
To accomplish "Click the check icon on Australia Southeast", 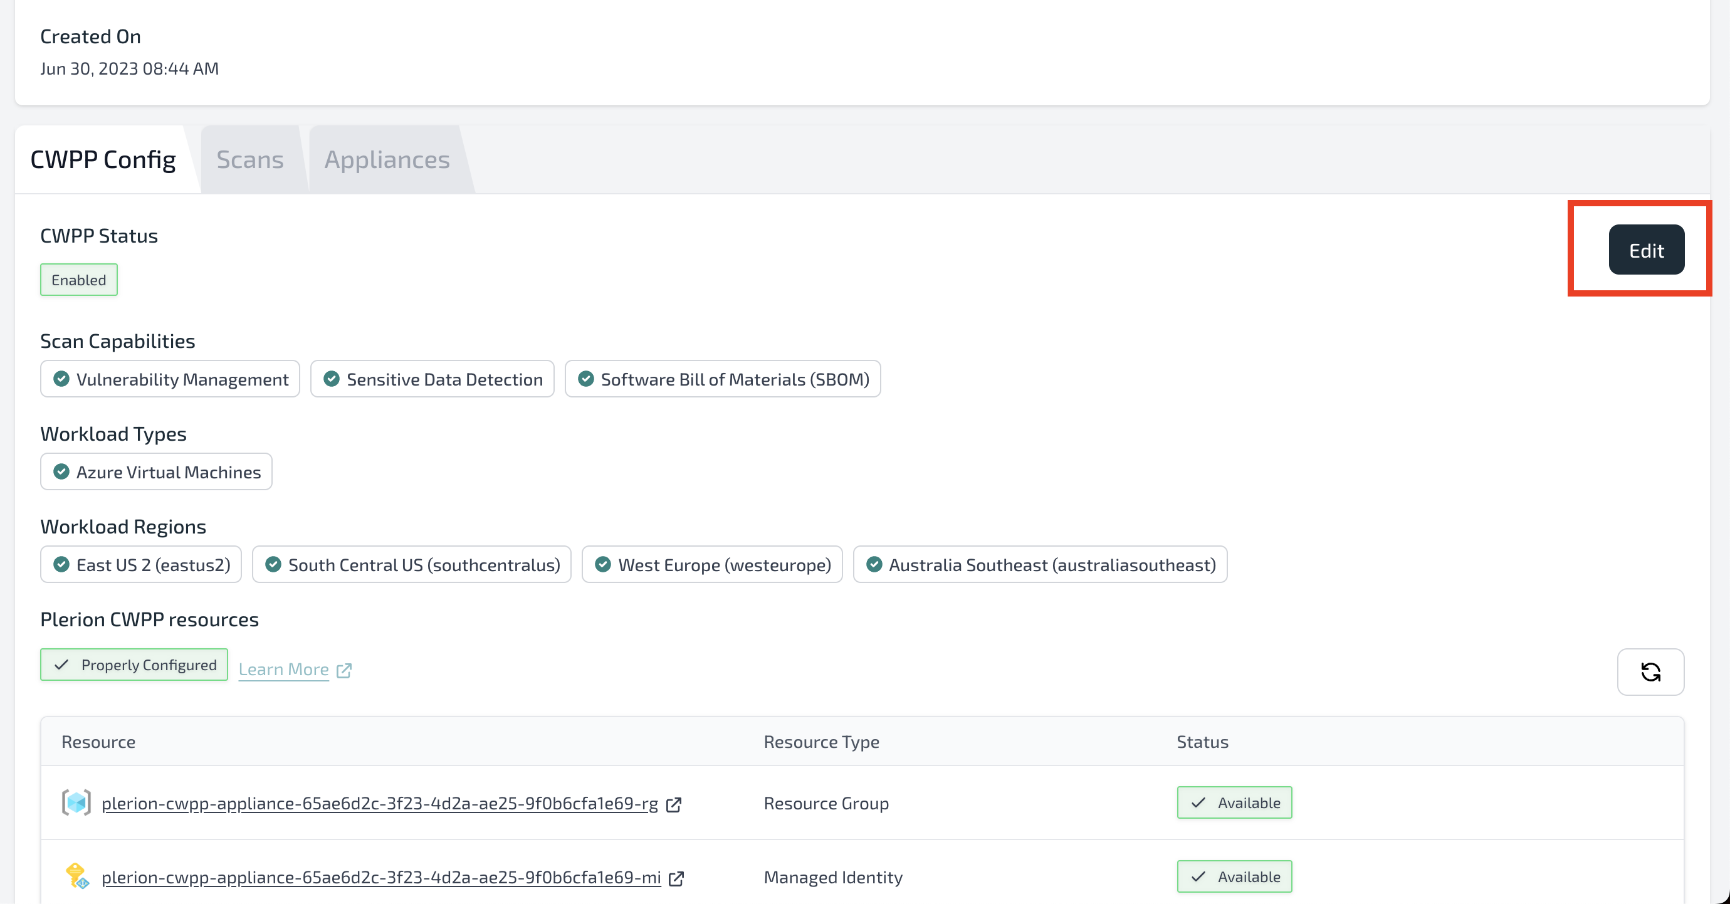I will (874, 564).
